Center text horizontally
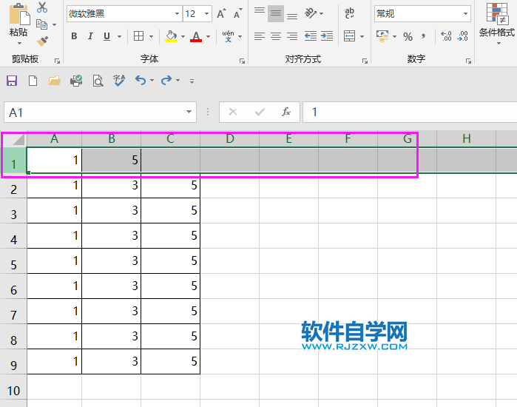 coord(276,36)
